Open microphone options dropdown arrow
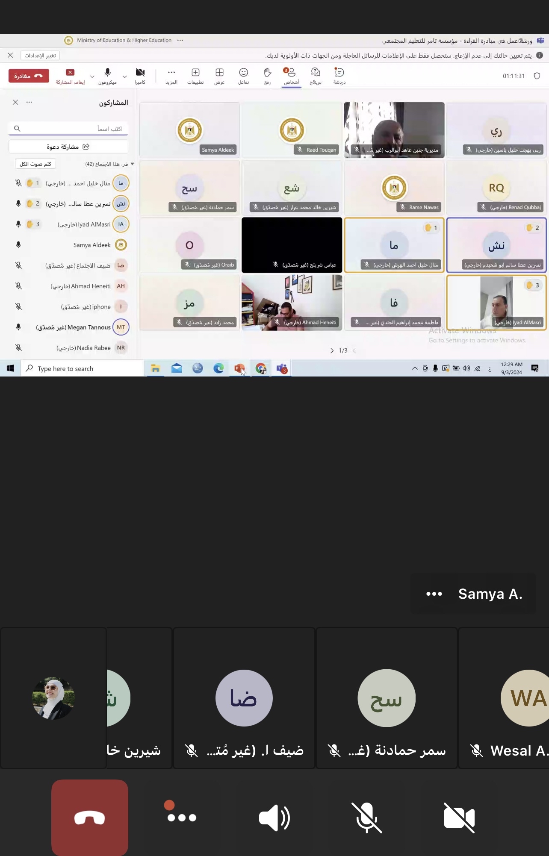The image size is (549, 856). coord(125,76)
